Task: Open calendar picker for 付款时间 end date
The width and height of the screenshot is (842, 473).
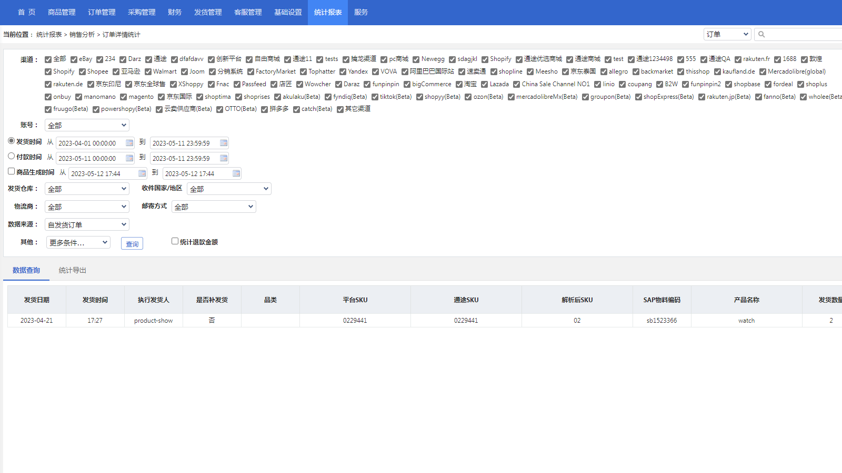Action: point(224,158)
